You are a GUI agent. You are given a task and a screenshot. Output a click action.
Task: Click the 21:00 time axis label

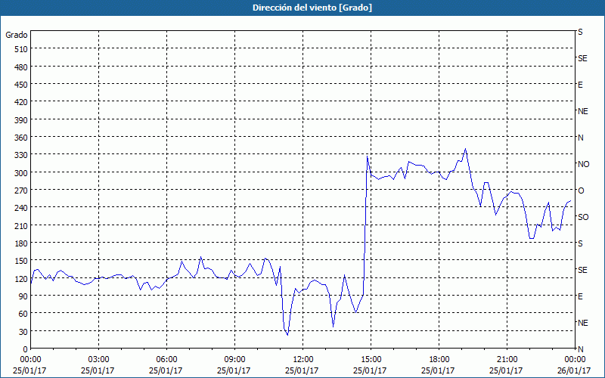click(507, 360)
